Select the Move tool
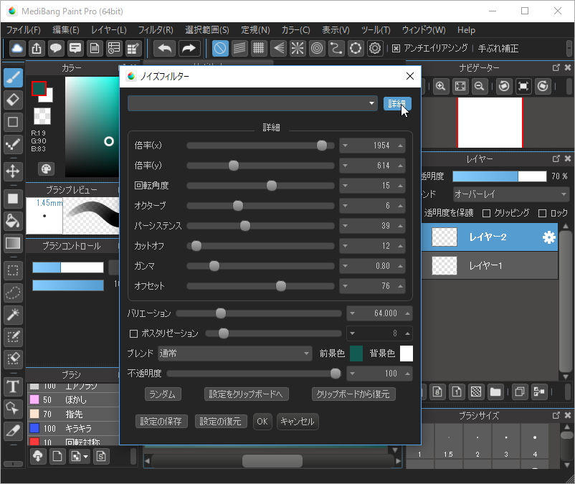This screenshot has height=484, width=575. pyautogui.click(x=13, y=171)
